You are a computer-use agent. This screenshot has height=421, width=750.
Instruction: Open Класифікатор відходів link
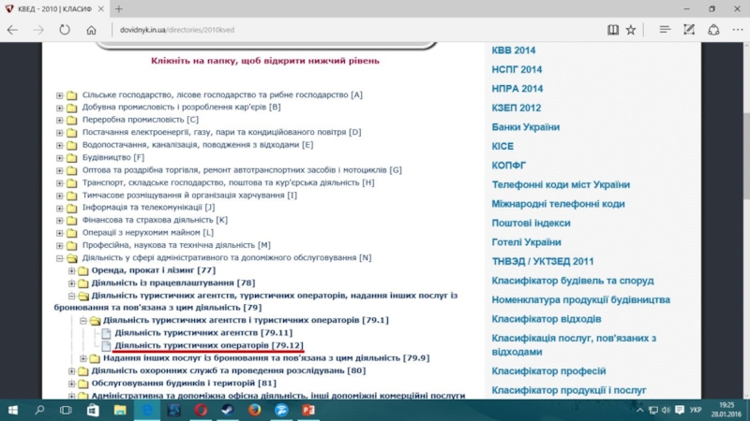tap(547, 319)
